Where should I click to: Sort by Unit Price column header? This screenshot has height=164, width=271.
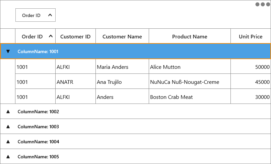tap(251, 36)
